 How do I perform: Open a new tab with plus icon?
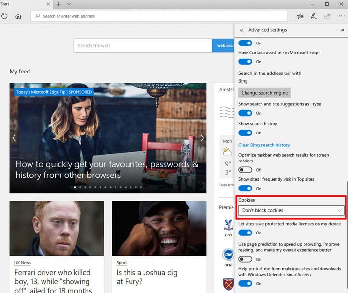[x=58, y=4]
